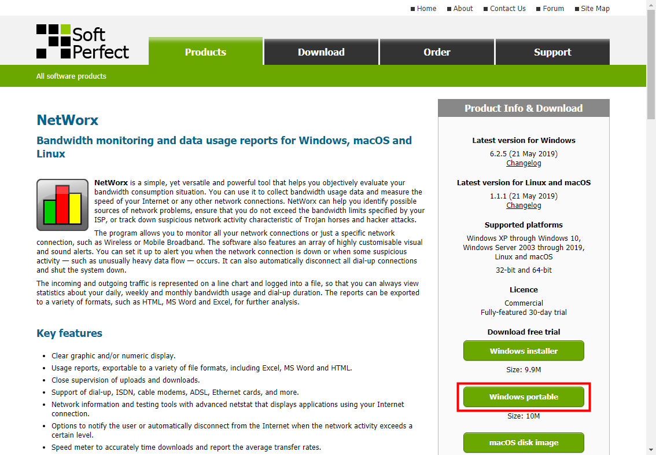Click the Supported platforms label
Screen dimensions: 656x455
pos(524,225)
